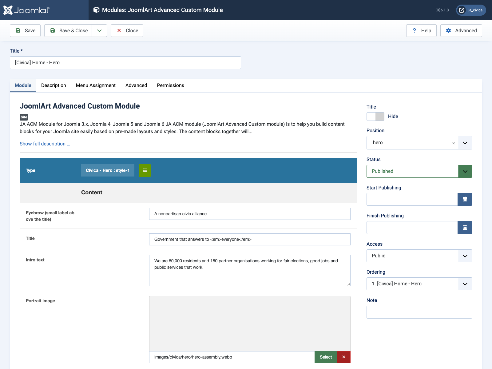Screen dimensions: 492x369
Task: Click the Civica - Hero : style-1 type button
Action: (108, 170)
